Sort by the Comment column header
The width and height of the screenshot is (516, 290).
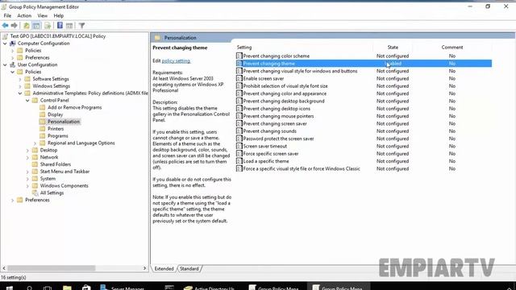(x=452, y=48)
